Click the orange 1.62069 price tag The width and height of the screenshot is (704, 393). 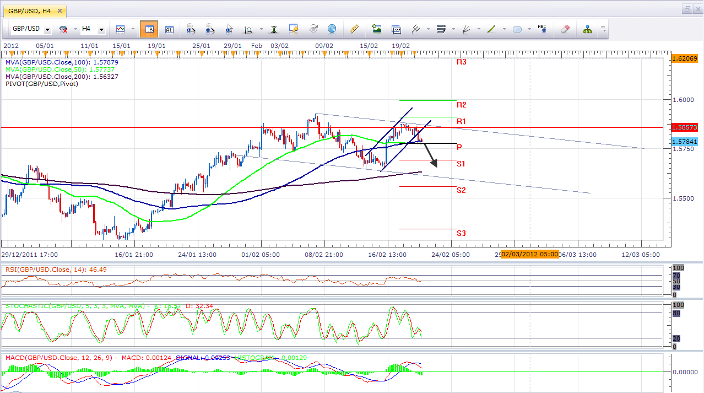pyautogui.click(x=685, y=58)
